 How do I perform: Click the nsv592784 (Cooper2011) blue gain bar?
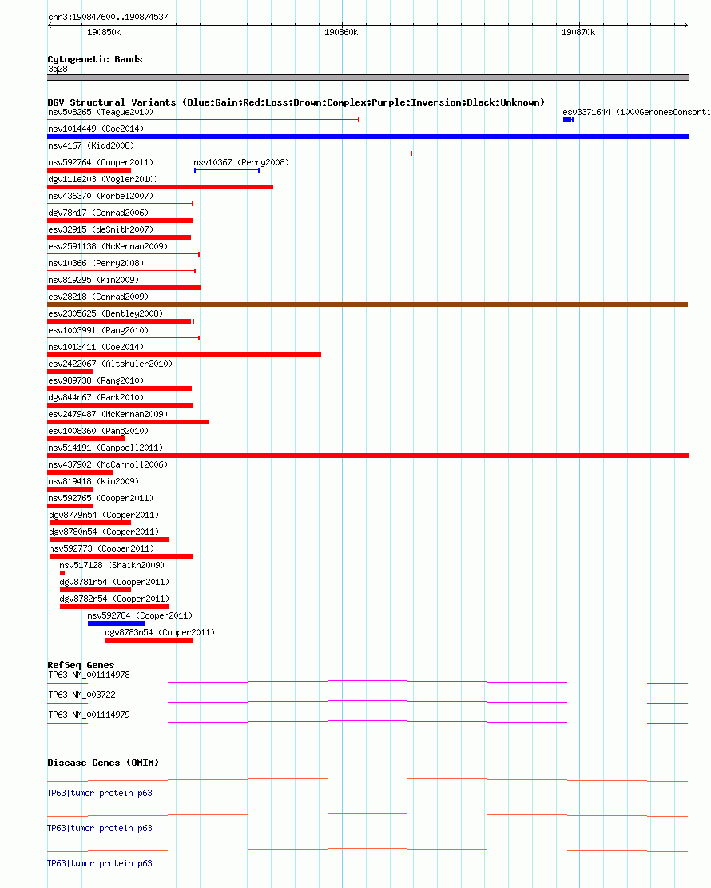[x=116, y=623]
